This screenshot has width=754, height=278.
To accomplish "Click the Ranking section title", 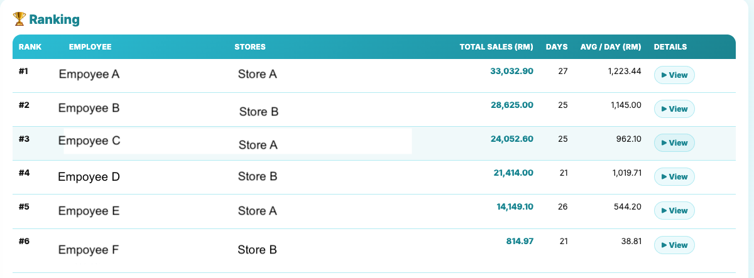I will tap(53, 19).
